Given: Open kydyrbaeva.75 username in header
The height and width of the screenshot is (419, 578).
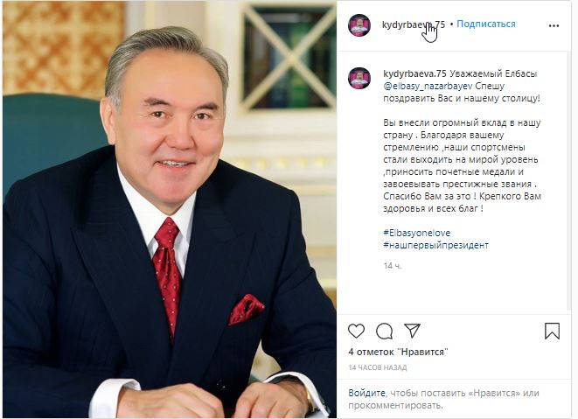Looking at the screenshot, I should coord(414,24).
